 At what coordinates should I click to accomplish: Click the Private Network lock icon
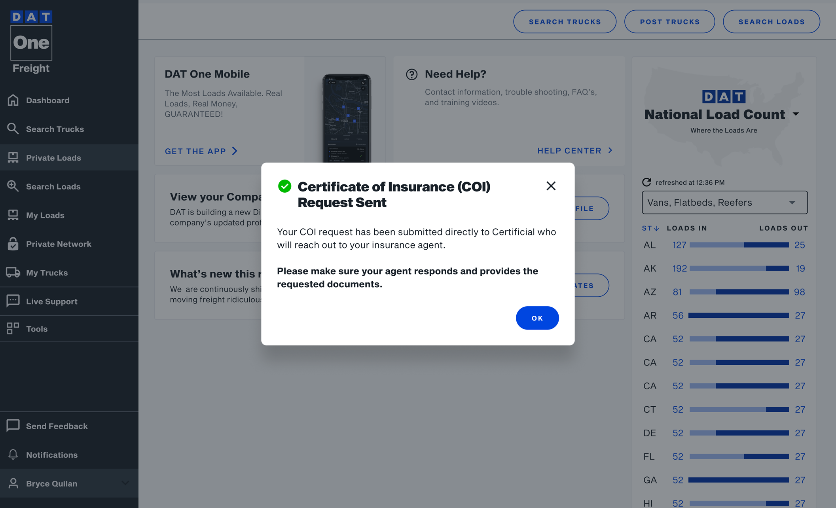point(13,244)
